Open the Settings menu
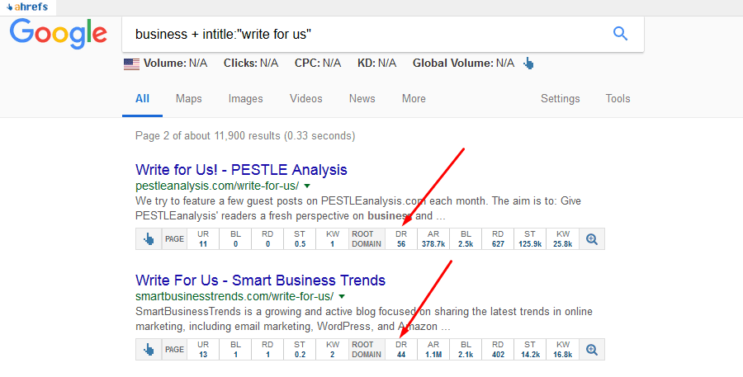 [560, 98]
